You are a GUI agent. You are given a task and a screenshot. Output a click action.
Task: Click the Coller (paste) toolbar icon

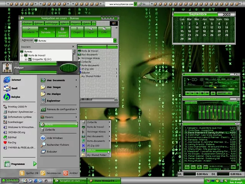[x=104, y=31]
